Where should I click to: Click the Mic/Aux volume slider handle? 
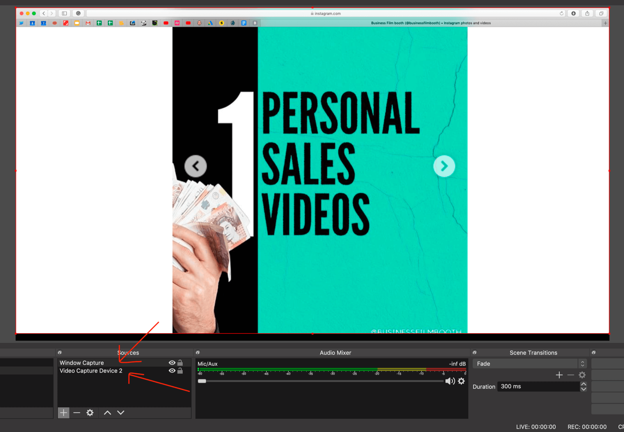point(202,381)
